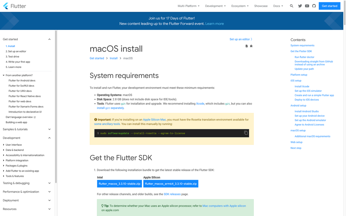Download flutter_macos_arm64_3.3.10-stable.zip bundle
This screenshot has width=346, height=216.
[171, 184]
